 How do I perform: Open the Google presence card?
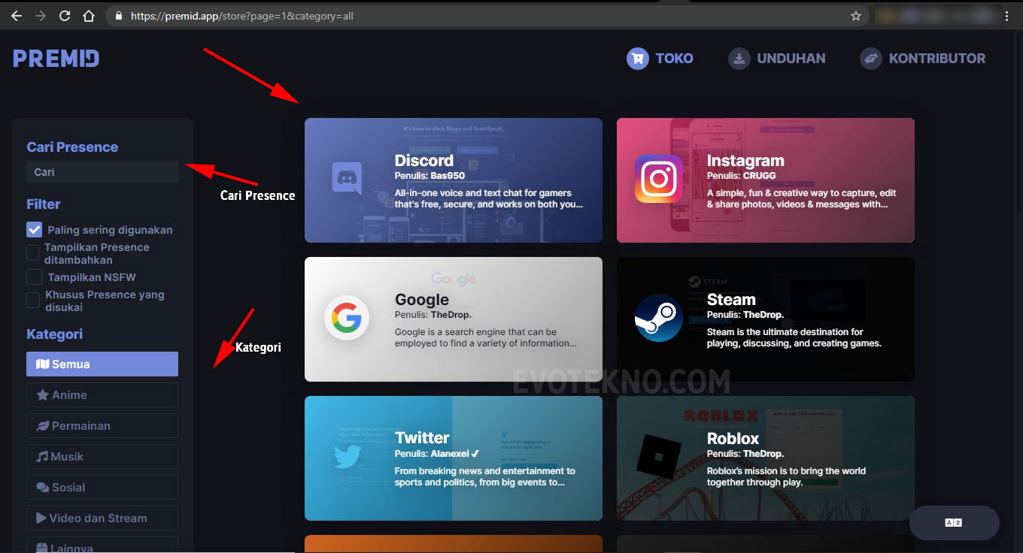pos(454,319)
